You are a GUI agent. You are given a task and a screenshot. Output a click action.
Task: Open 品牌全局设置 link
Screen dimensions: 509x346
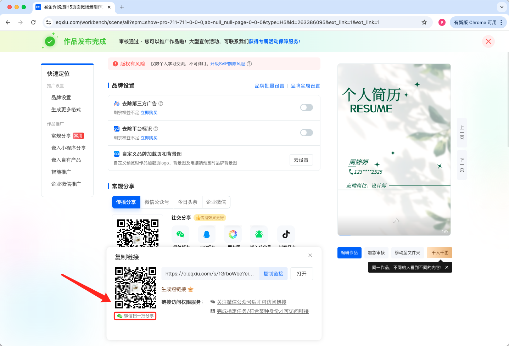[x=305, y=86]
